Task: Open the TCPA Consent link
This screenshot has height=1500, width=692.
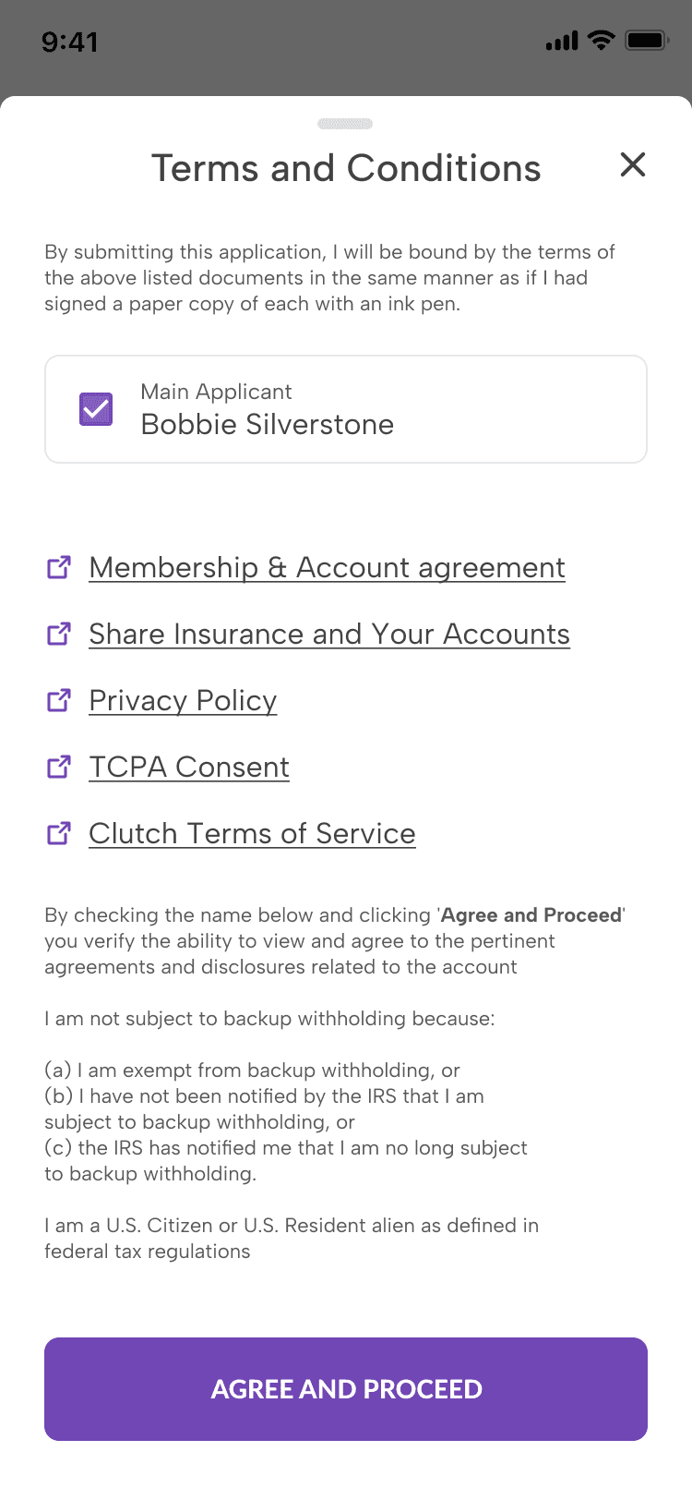Action: 189,767
